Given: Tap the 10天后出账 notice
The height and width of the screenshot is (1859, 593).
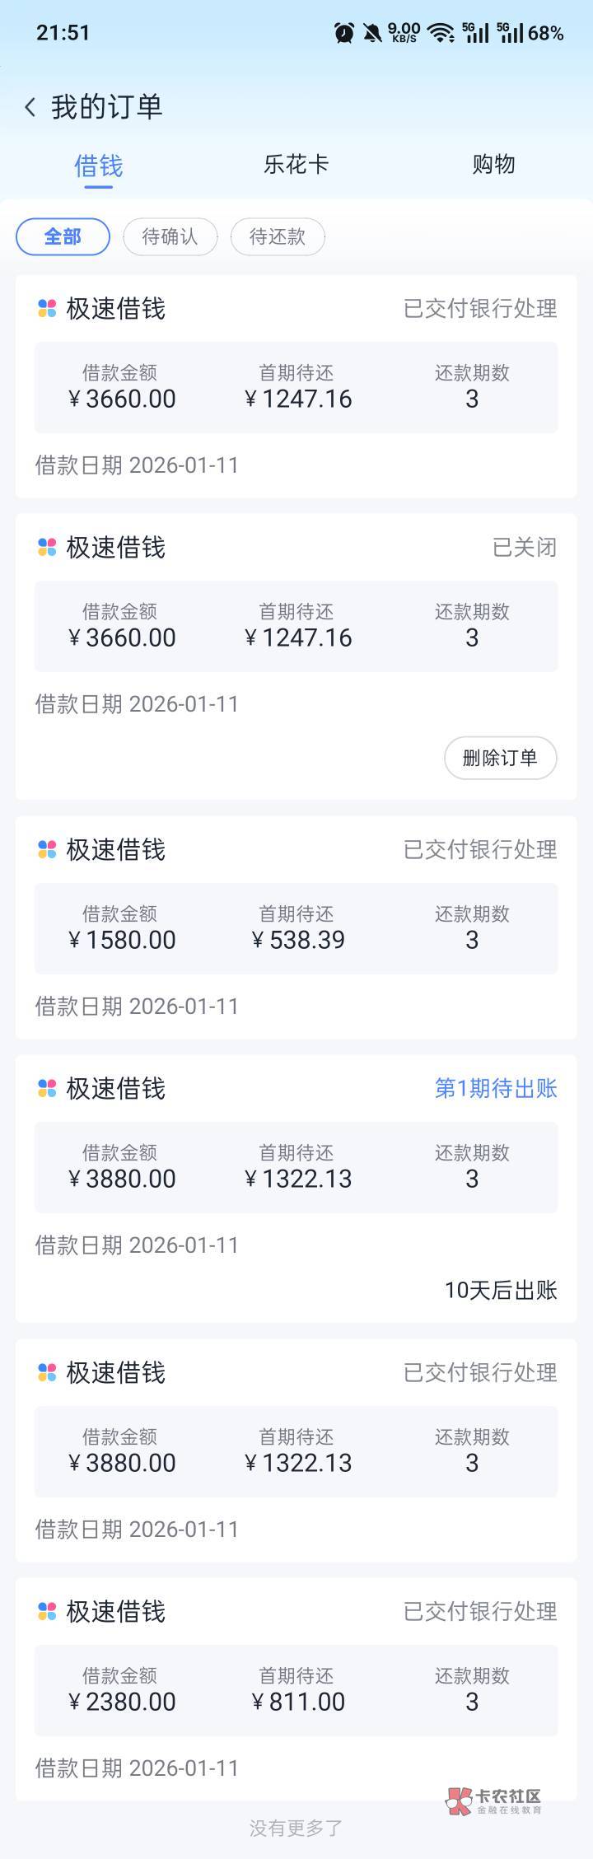Looking at the screenshot, I should (501, 1290).
